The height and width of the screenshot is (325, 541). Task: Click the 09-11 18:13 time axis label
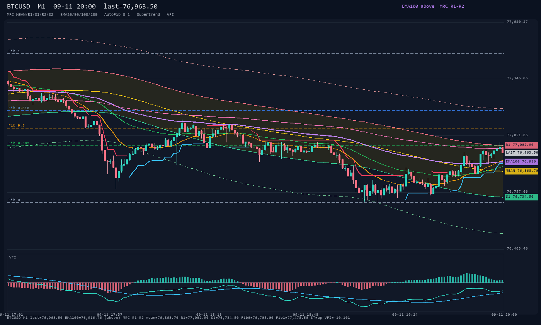209,315
